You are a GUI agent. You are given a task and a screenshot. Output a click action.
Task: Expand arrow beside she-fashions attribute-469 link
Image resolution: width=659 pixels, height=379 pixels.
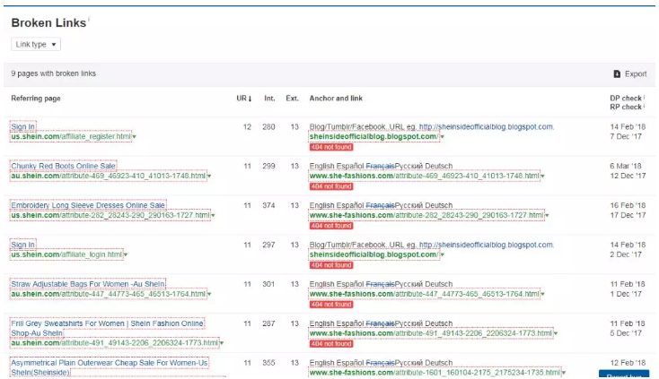click(542, 177)
